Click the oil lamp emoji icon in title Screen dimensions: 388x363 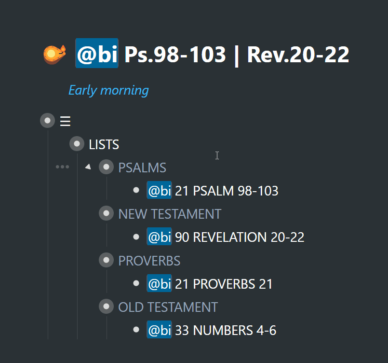point(54,54)
